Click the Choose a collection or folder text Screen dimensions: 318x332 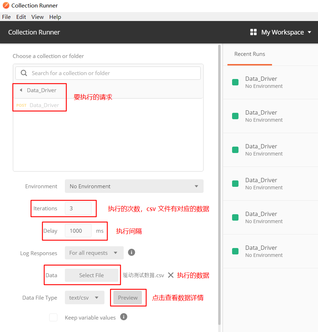click(x=48, y=56)
